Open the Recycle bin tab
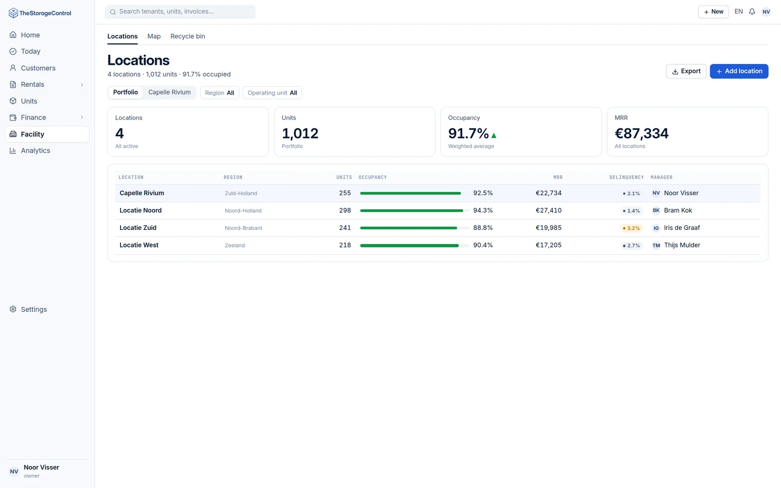Image resolution: width=781 pixels, height=488 pixels. [x=187, y=37]
